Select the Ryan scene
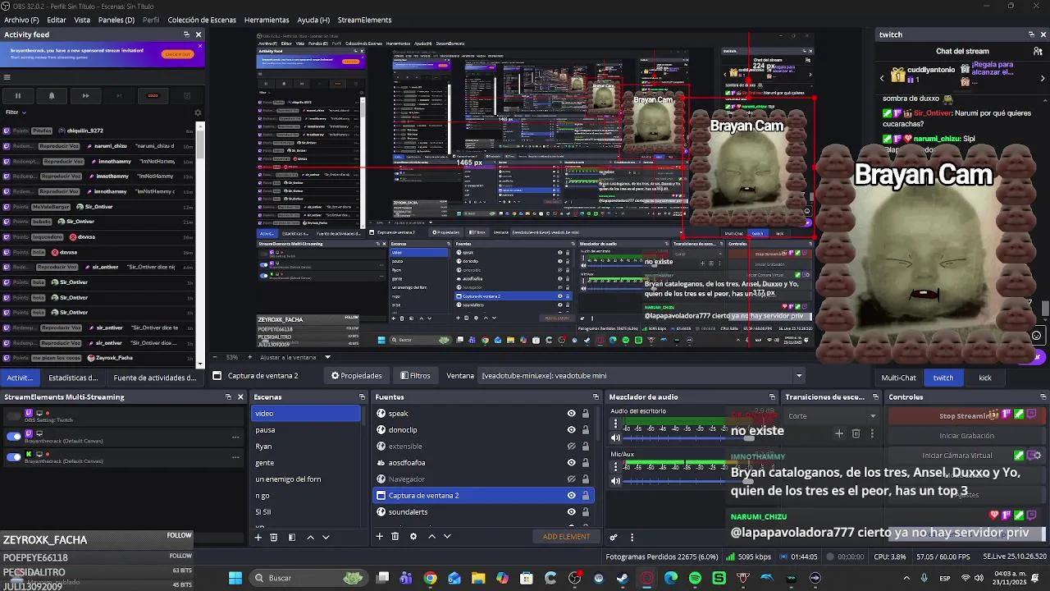Image resolution: width=1050 pixels, height=591 pixels. [x=305, y=447]
